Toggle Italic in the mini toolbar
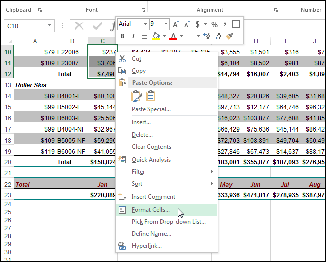The height and width of the screenshot is (262, 326). coord(133,36)
